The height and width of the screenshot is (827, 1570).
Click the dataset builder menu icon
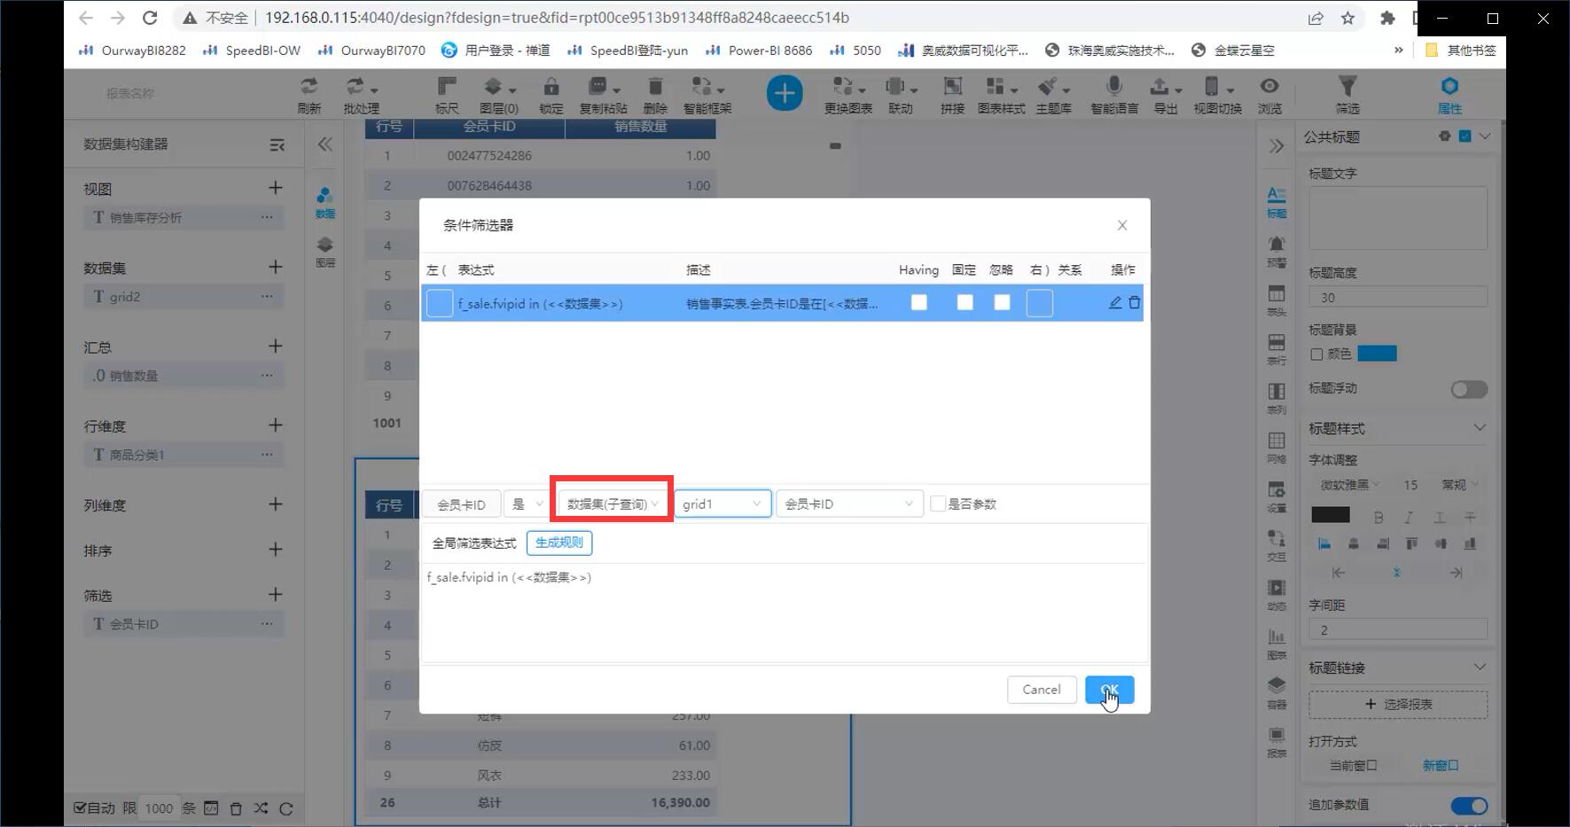coord(277,144)
